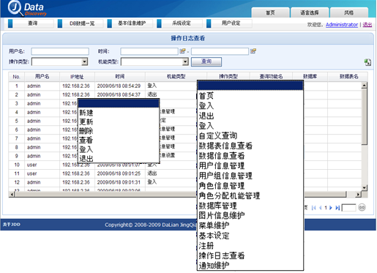Choose 角色分配机能管理 from the function type list

[229, 195]
